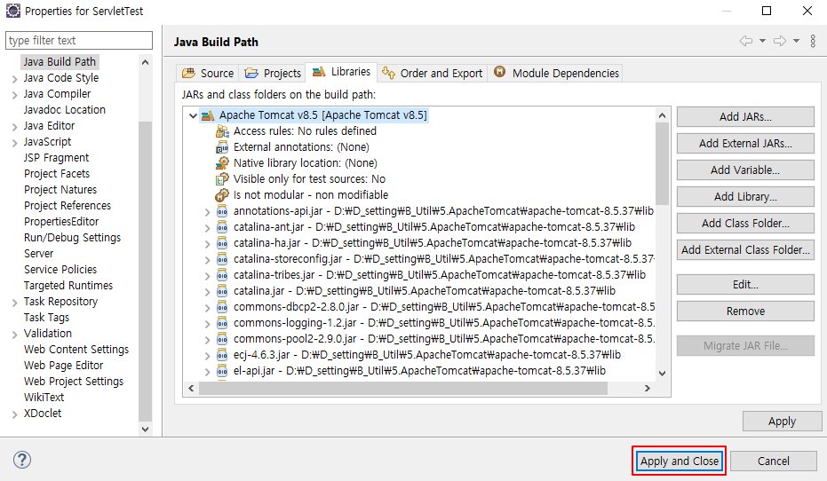Screen dimensions: 827x481
Task: Click the Add Class Folder... button
Action: click(745, 224)
